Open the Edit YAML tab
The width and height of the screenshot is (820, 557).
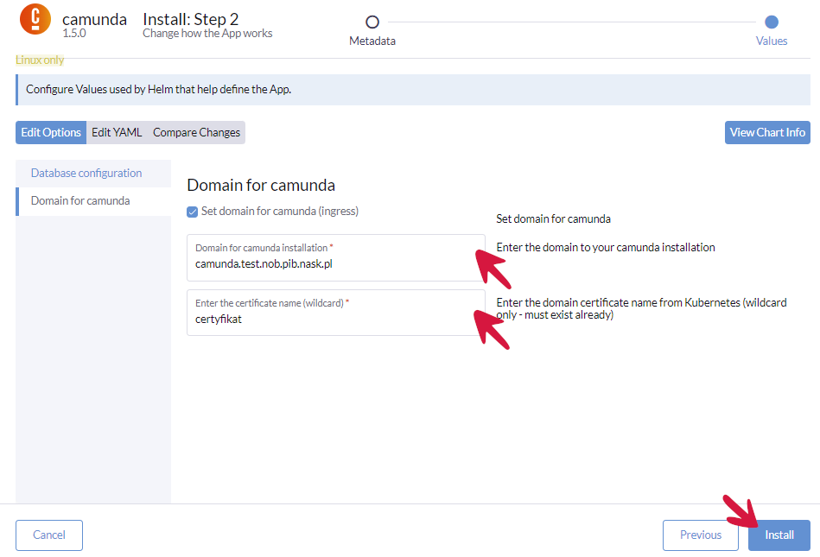click(x=117, y=132)
